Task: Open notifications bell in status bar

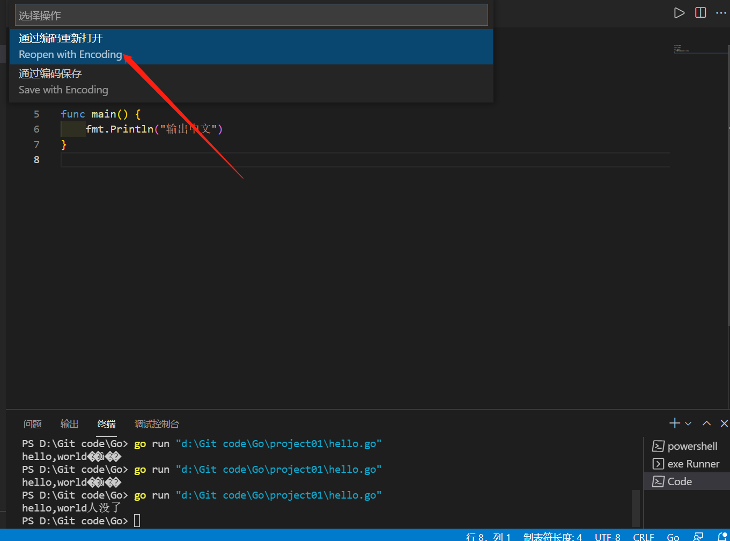Action: [722, 536]
